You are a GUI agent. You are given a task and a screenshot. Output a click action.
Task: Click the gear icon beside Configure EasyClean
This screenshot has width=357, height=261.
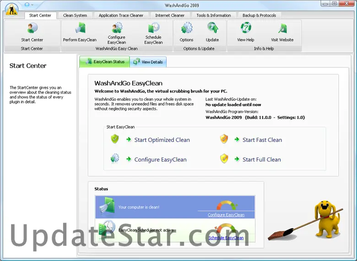click(x=115, y=158)
